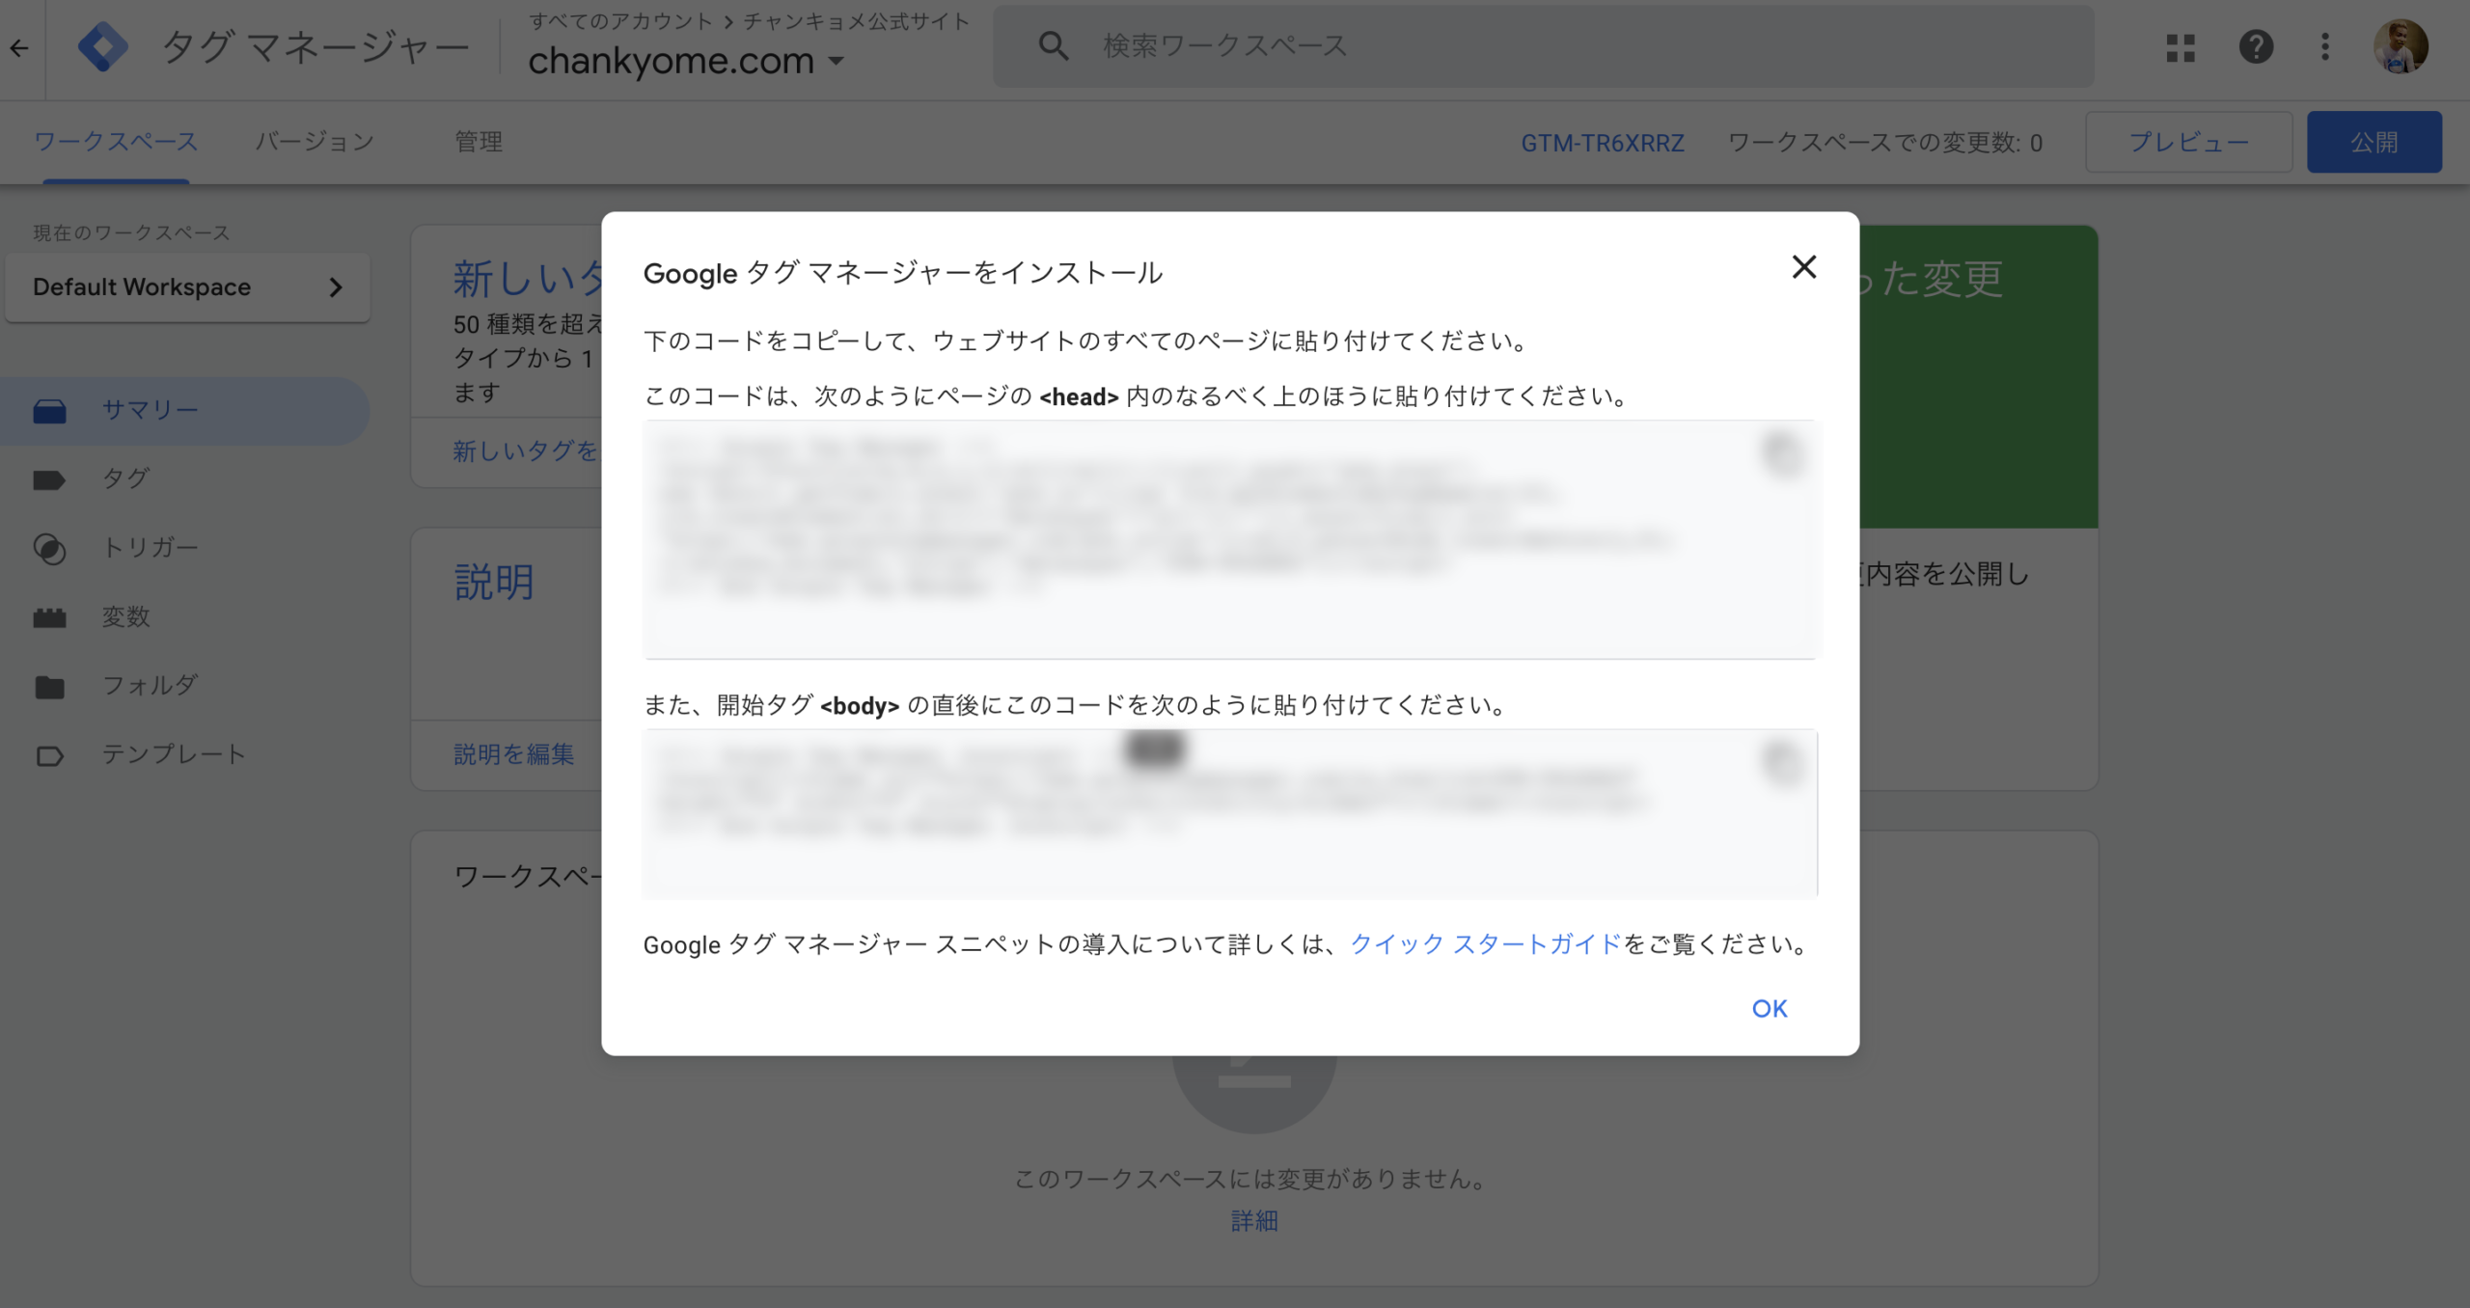Expand the Default Workspace selector
This screenshot has height=1308, width=2470.
coord(187,287)
